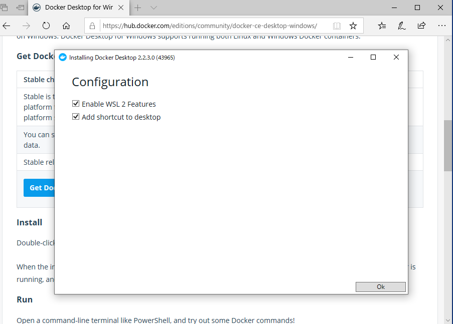Click the set tabs aside icon
453x324 pixels.
(20, 8)
